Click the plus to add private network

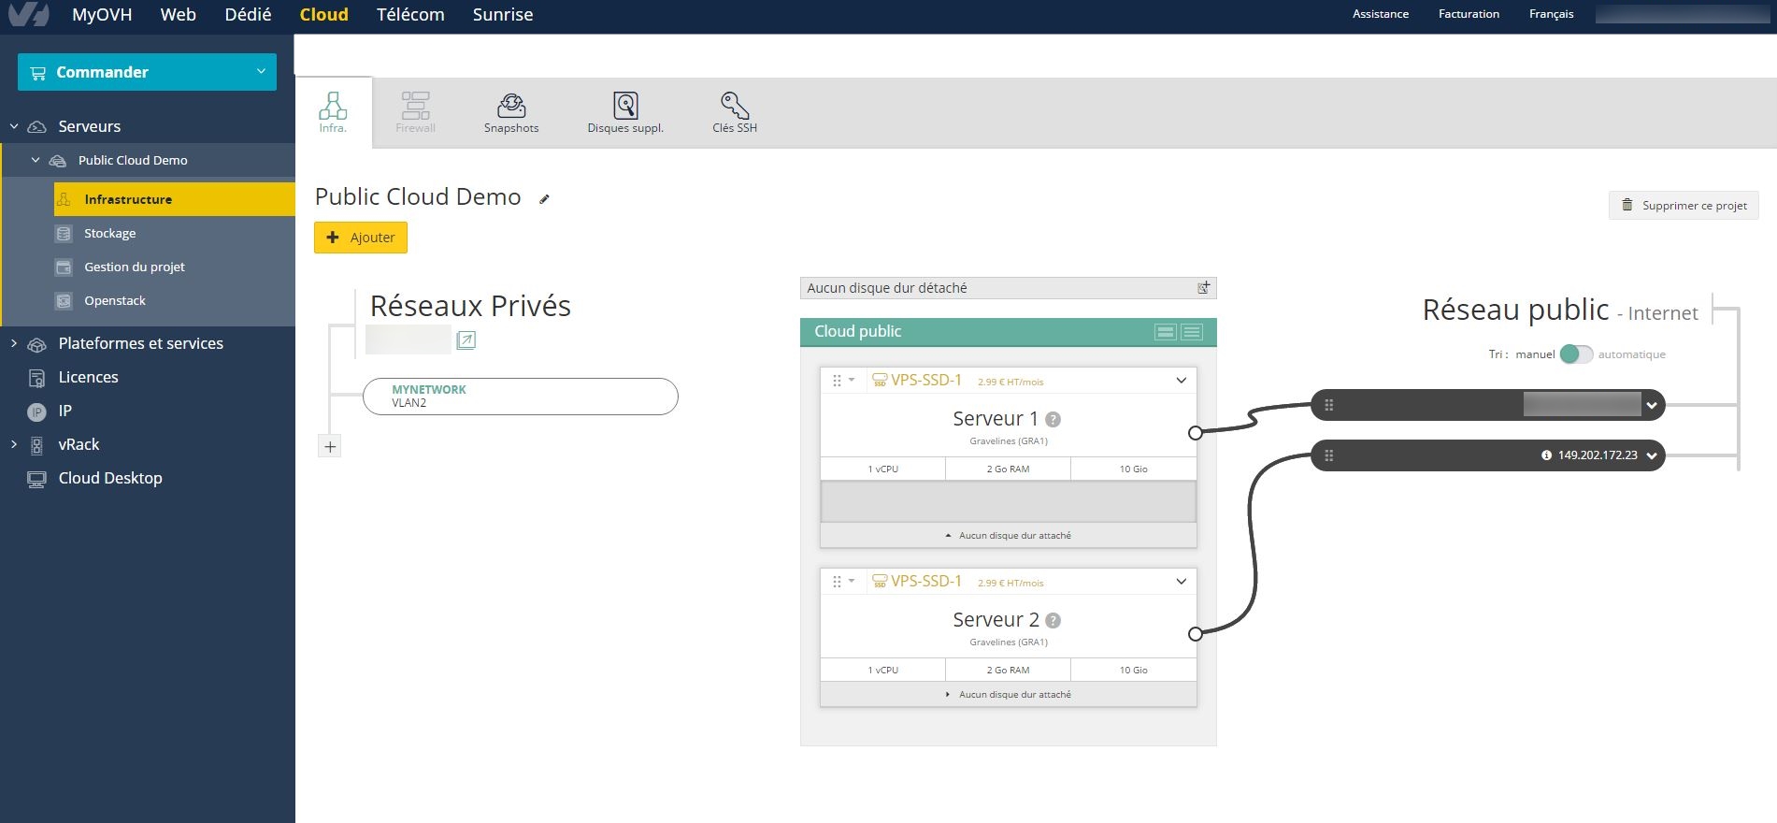(x=330, y=446)
